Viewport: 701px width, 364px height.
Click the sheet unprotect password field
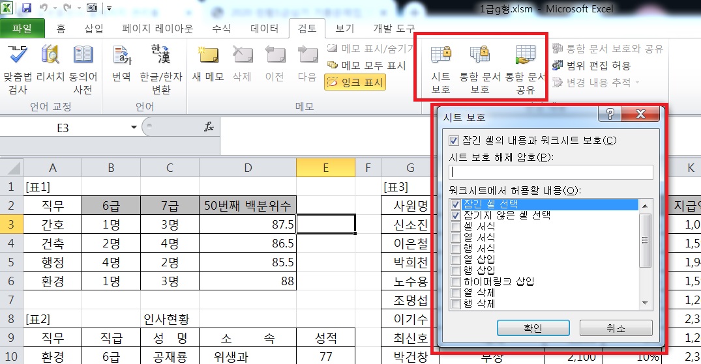[x=551, y=172]
